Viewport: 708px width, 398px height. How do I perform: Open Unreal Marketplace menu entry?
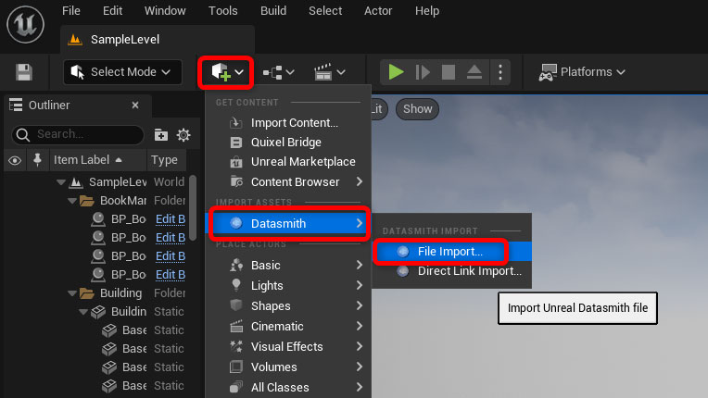288,162
